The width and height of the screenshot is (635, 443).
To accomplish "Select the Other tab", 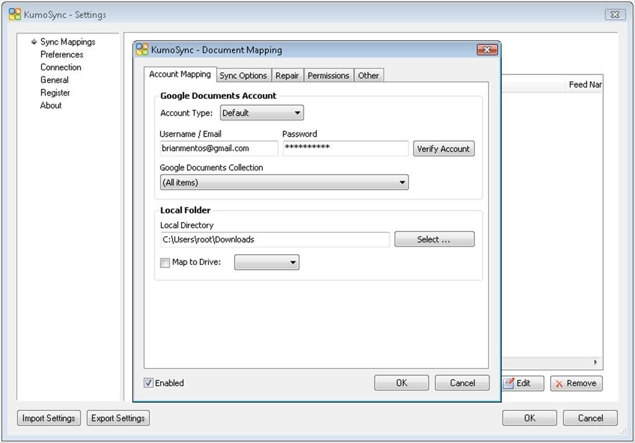I will 368,76.
